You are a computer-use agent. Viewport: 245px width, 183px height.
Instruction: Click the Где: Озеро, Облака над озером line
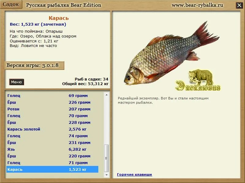click(43, 36)
